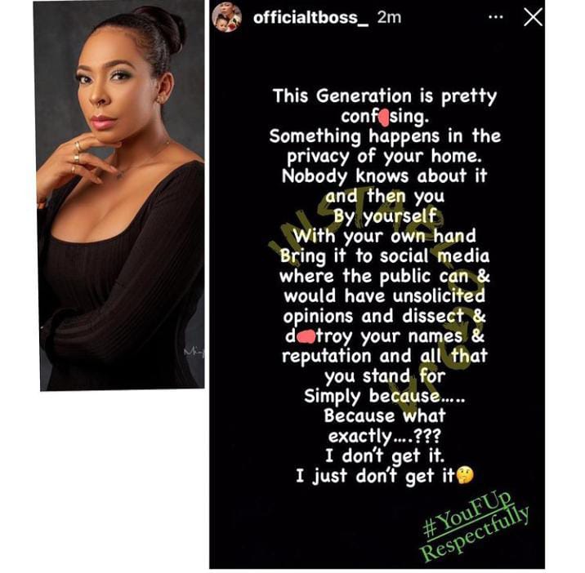
Task: Click the 'privacy of your home.' line
Action: 384,157
